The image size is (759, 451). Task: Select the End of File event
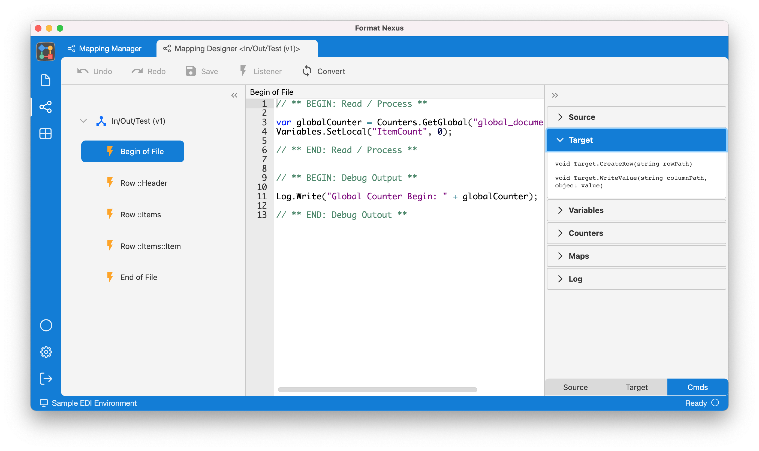(x=139, y=277)
